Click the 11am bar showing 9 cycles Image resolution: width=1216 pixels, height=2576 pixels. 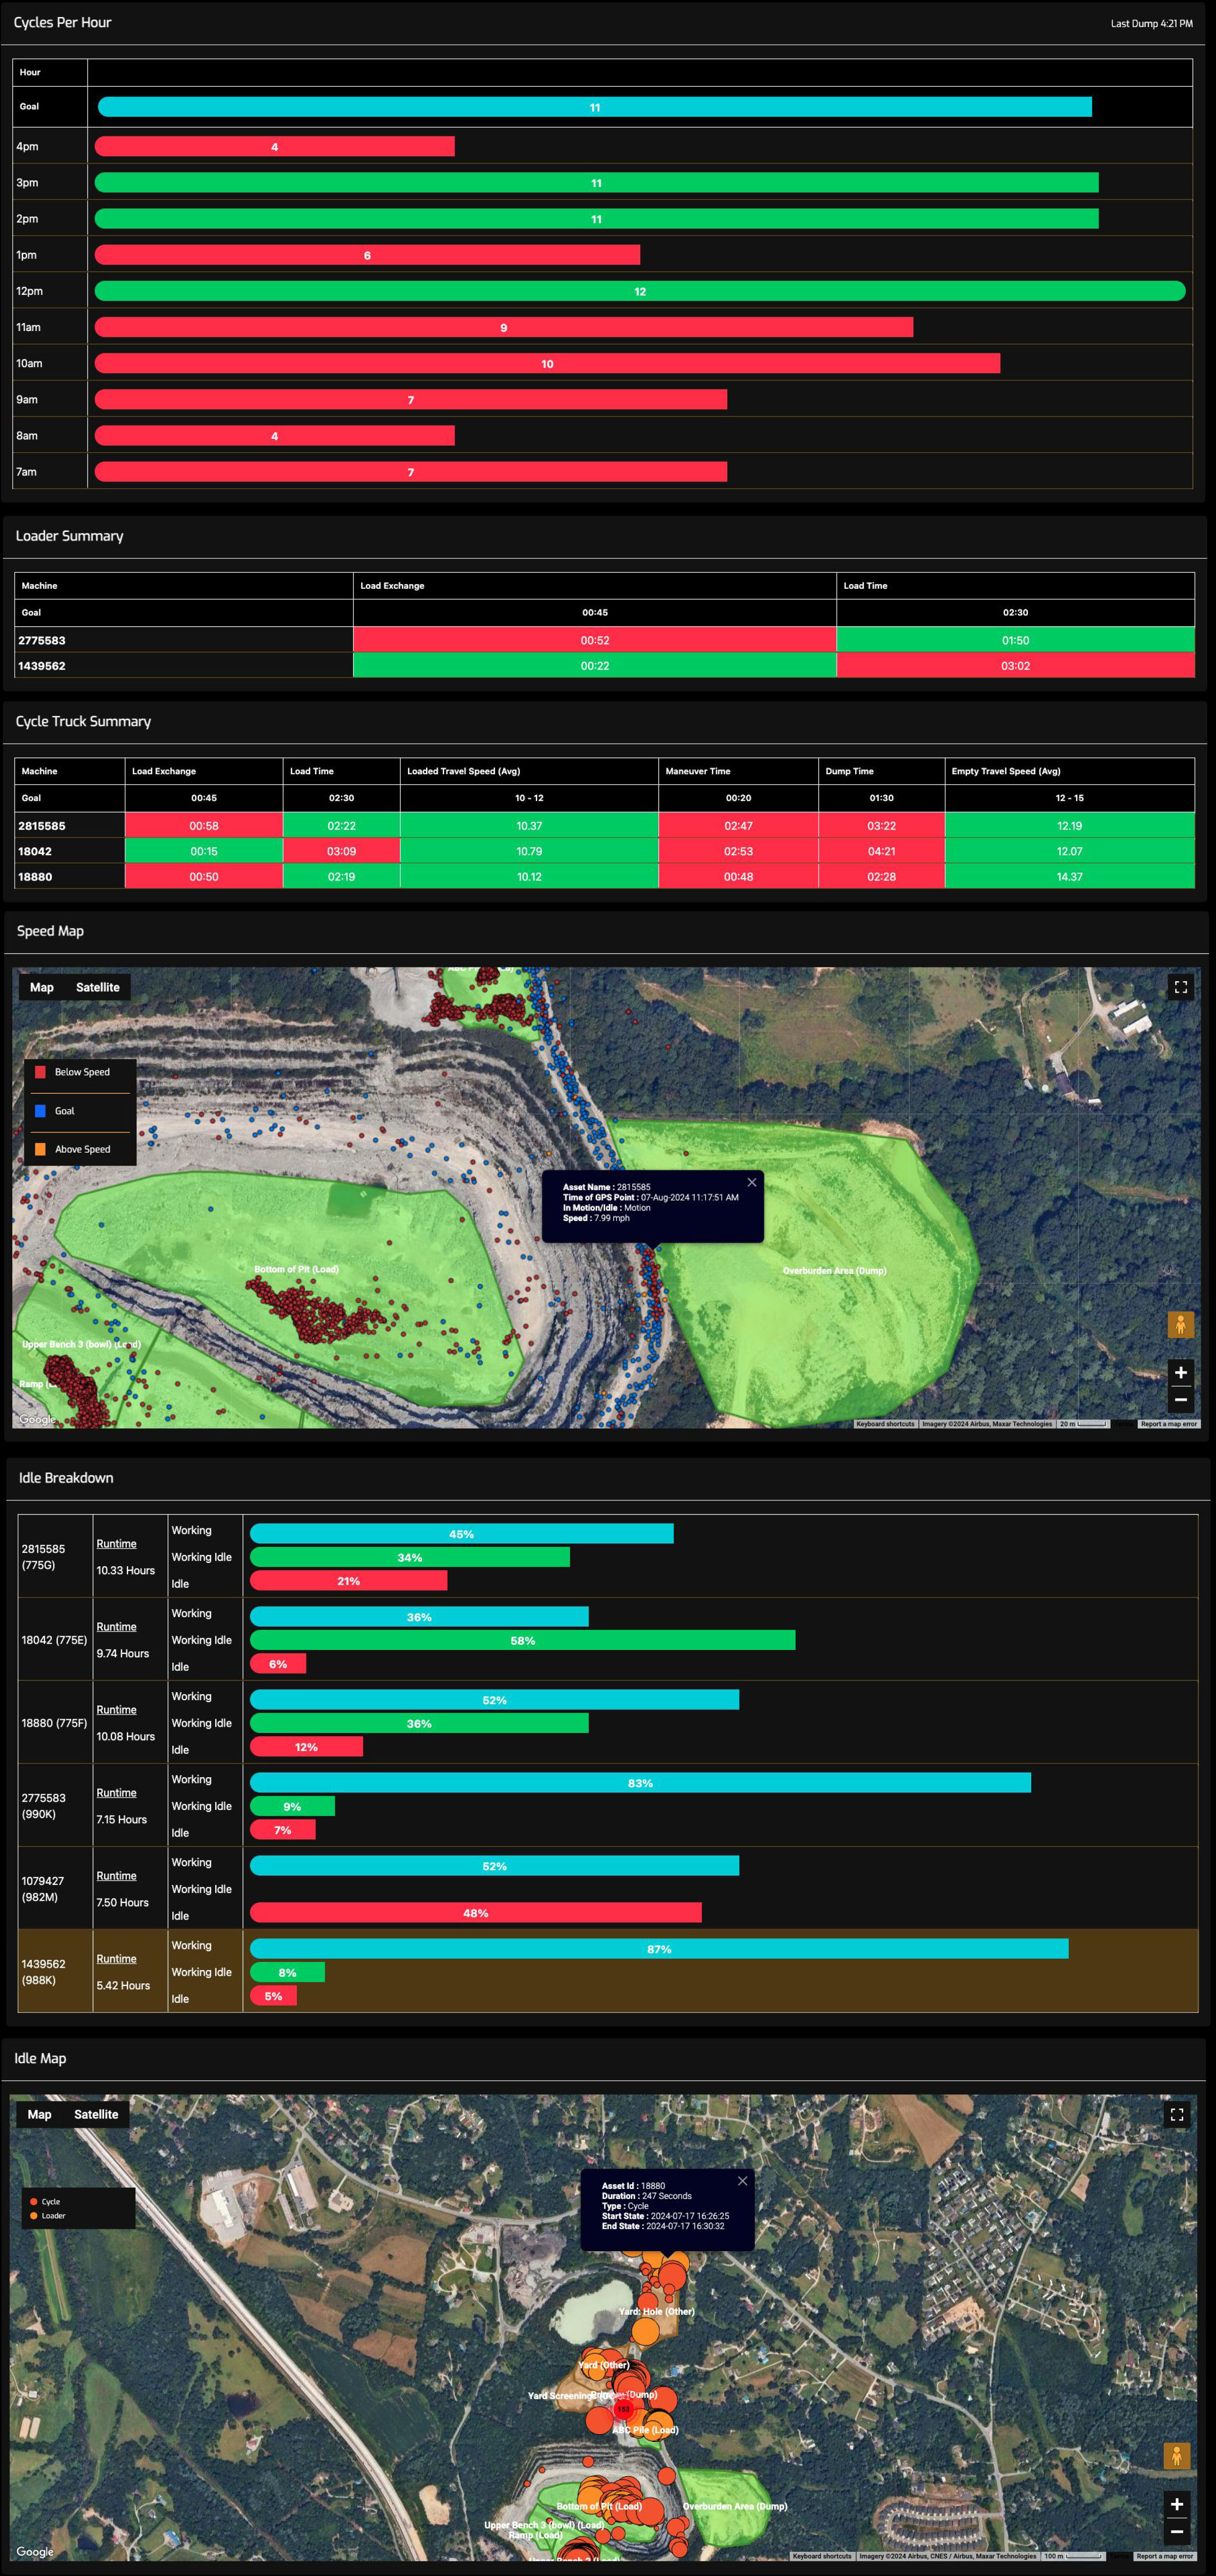[x=503, y=327]
